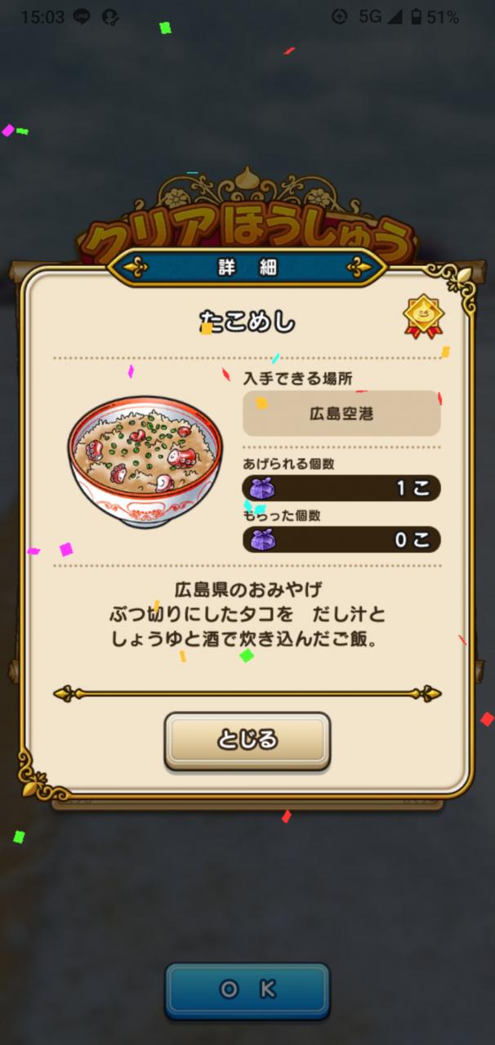Tap the battery icon in status bar

tap(415, 16)
